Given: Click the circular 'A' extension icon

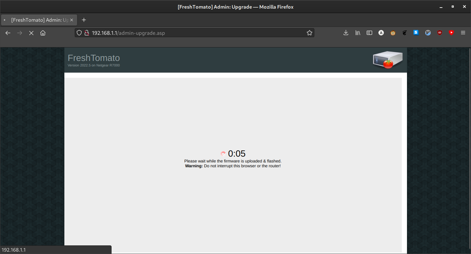Looking at the screenshot, I should click(x=381, y=33).
